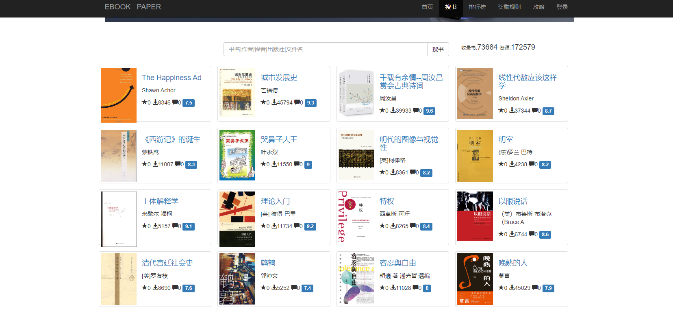Open the 明代的图像与视觉性 title link

coord(409,144)
